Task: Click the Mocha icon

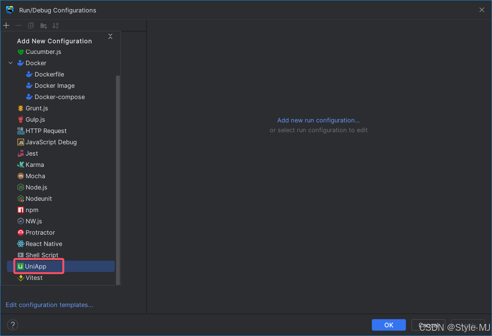Action: click(21, 176)
